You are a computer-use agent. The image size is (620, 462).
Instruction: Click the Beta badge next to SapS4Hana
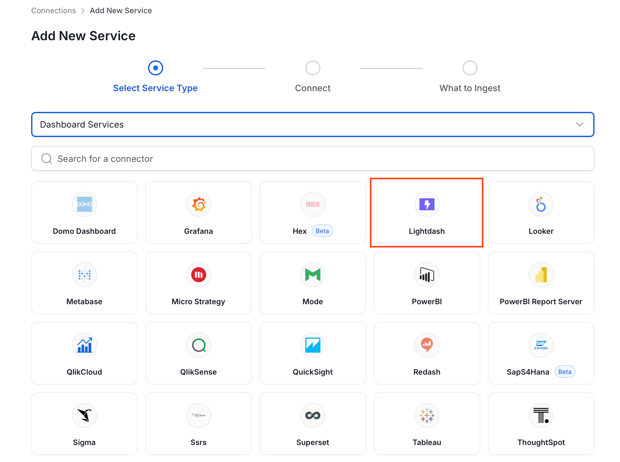click(x=565, y=372)
